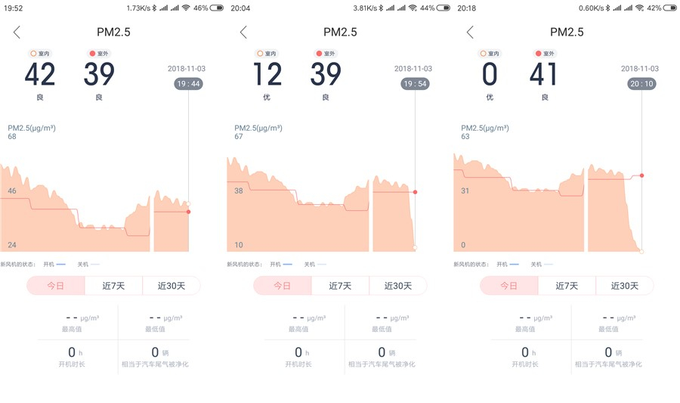
Task: Switch to 近7天 tab on the 19:52 screen
Action: tap(113, 285)
